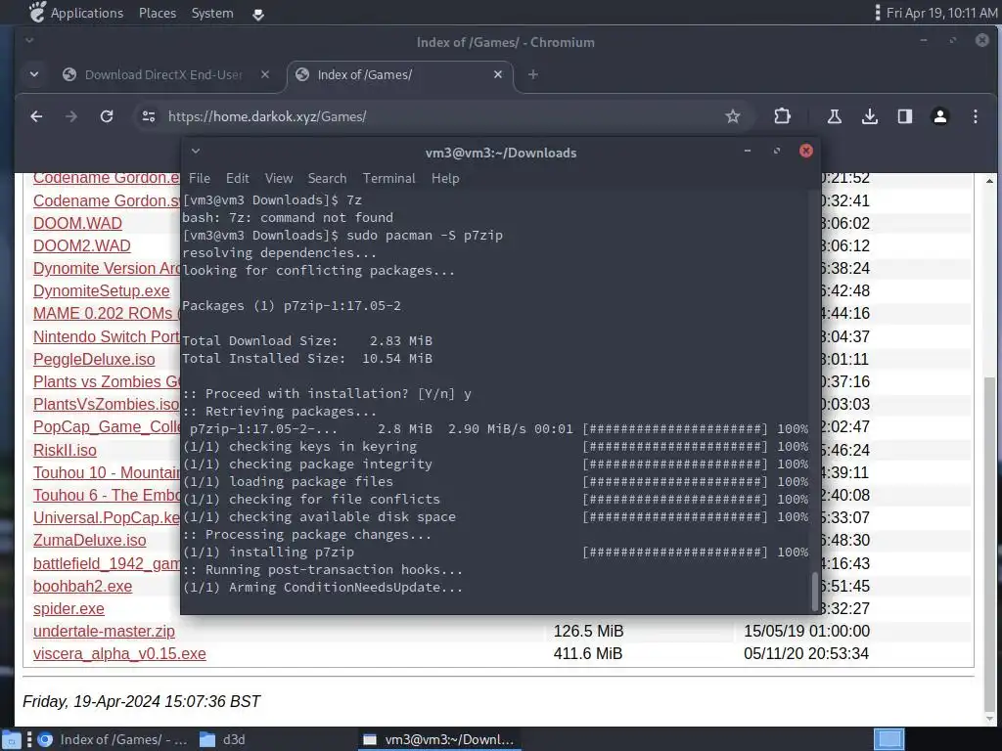Click the panel three-dot handle near clock
This screenshot has height=751, width=1002.
click(x=877, y=13)
